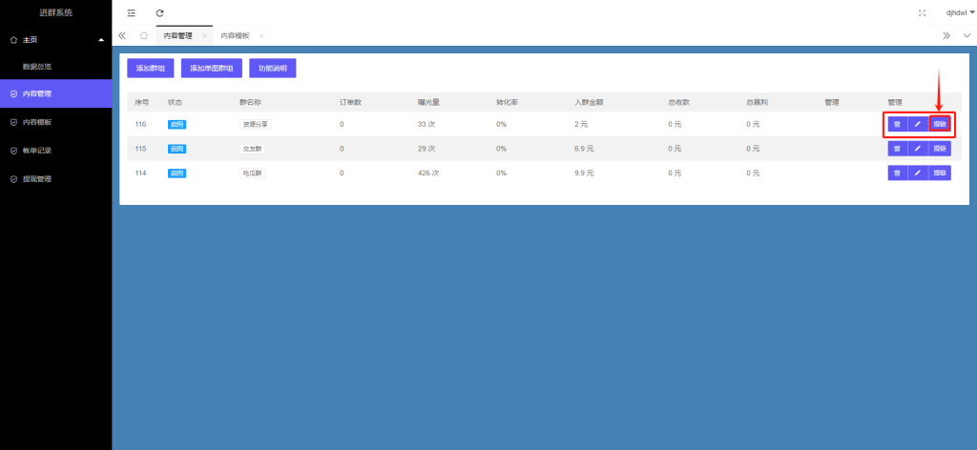
Task: Toggle 启用 status for group 116
Action: pos(177,124)
